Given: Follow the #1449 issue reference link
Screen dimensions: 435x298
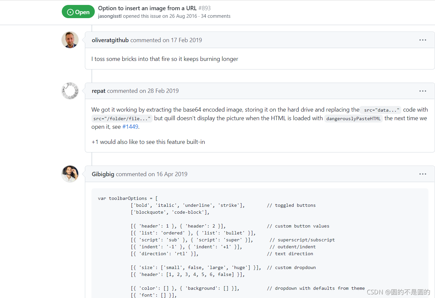Looking at the screenshot, I should [x=130, y=127].
